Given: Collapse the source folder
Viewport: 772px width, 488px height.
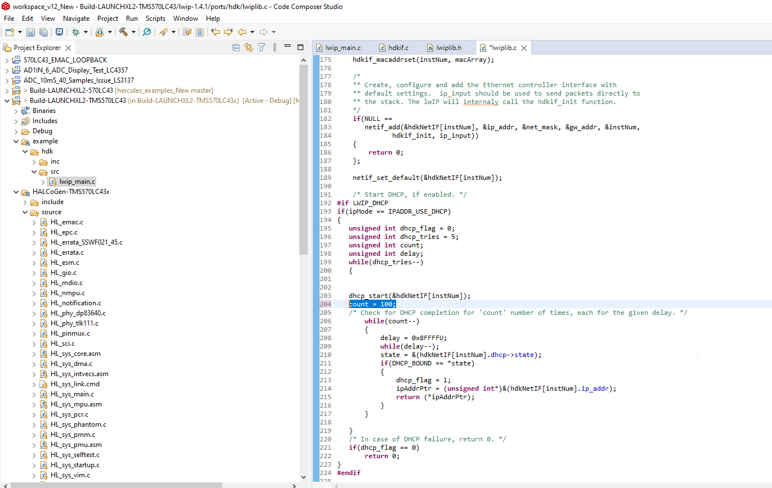Looking at the screenshot, I should coord(25,212).
